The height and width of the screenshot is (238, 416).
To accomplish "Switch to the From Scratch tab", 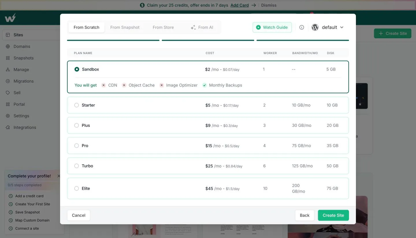I will [86, 27].
